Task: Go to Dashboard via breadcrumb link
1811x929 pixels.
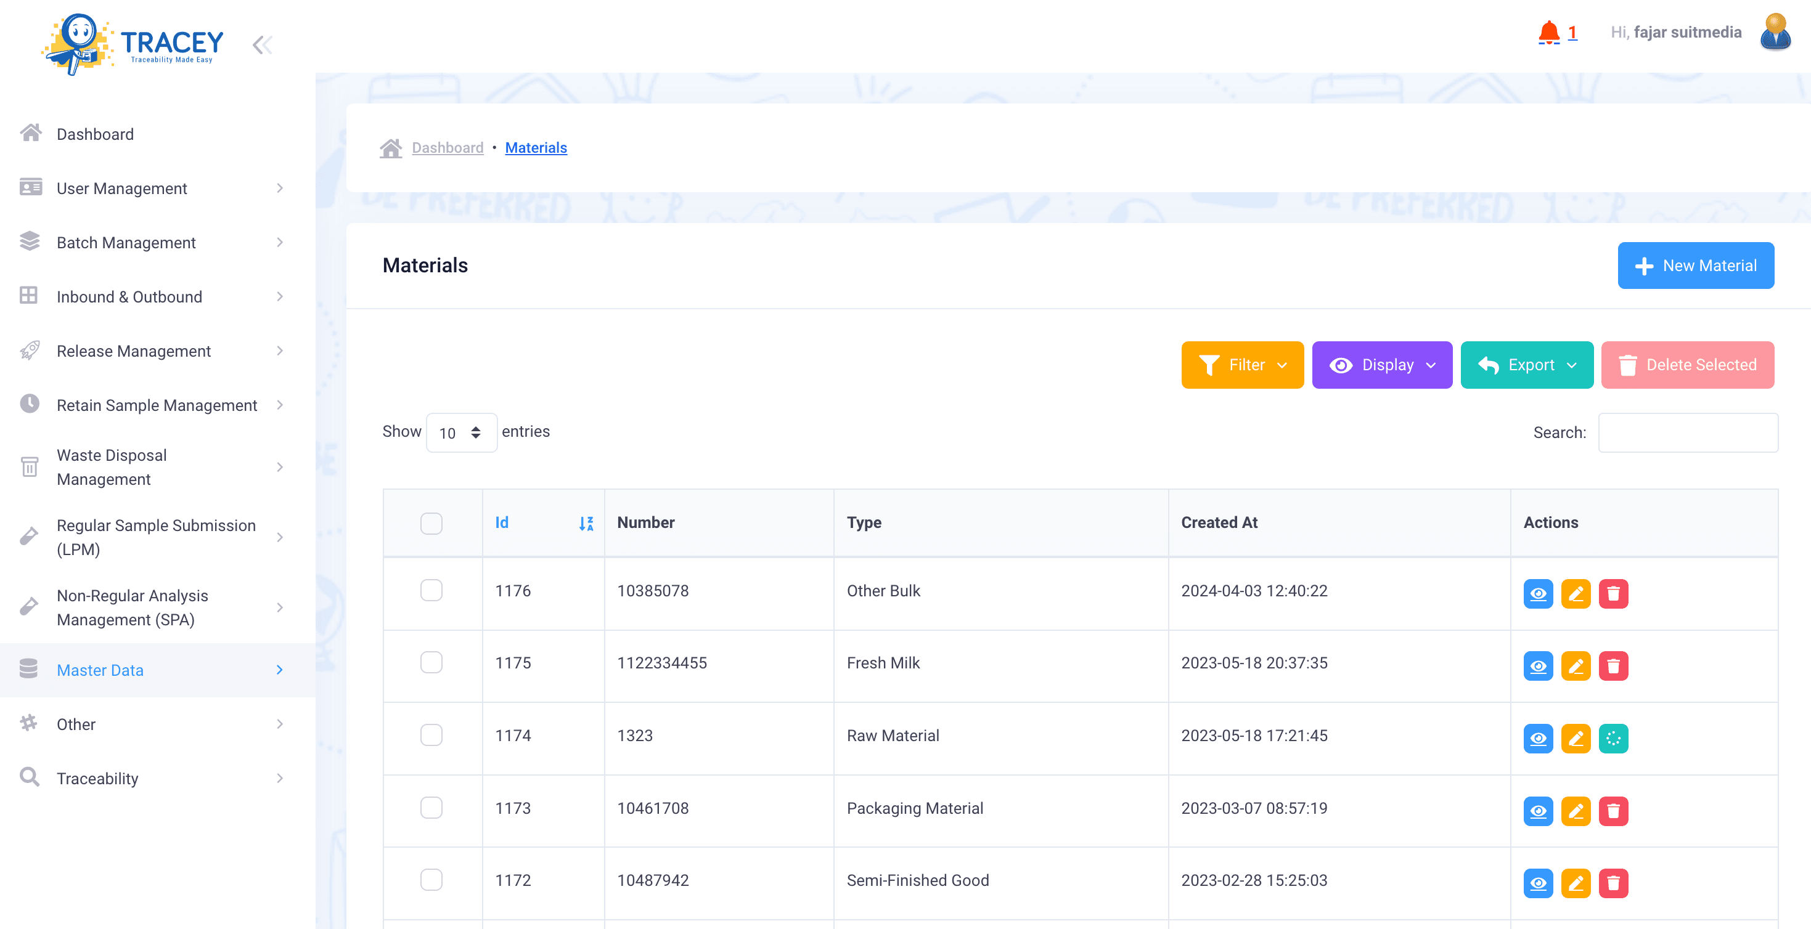Action: pyautogui.click(x=447, y=148)
